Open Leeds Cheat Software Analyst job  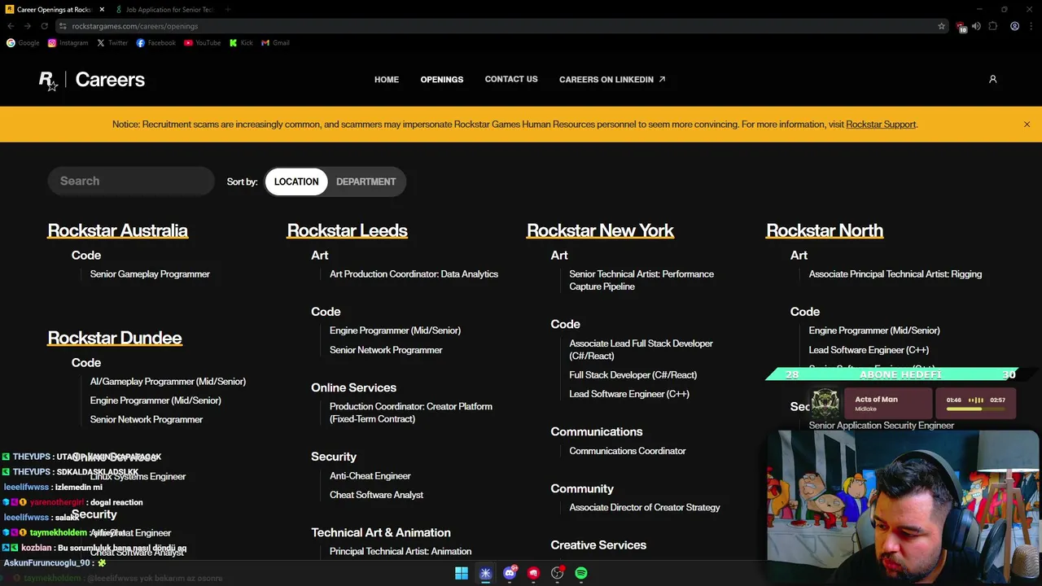click(x=376, y=495)
